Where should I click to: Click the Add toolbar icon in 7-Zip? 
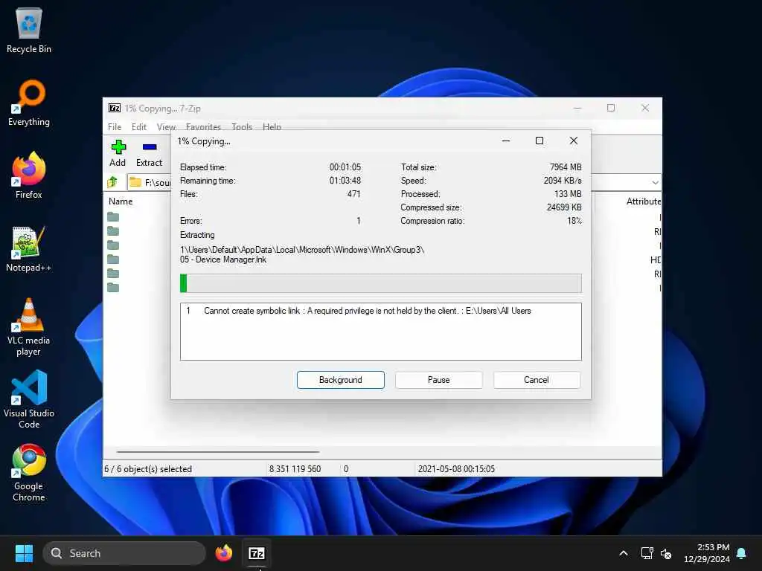pos(118,153)
